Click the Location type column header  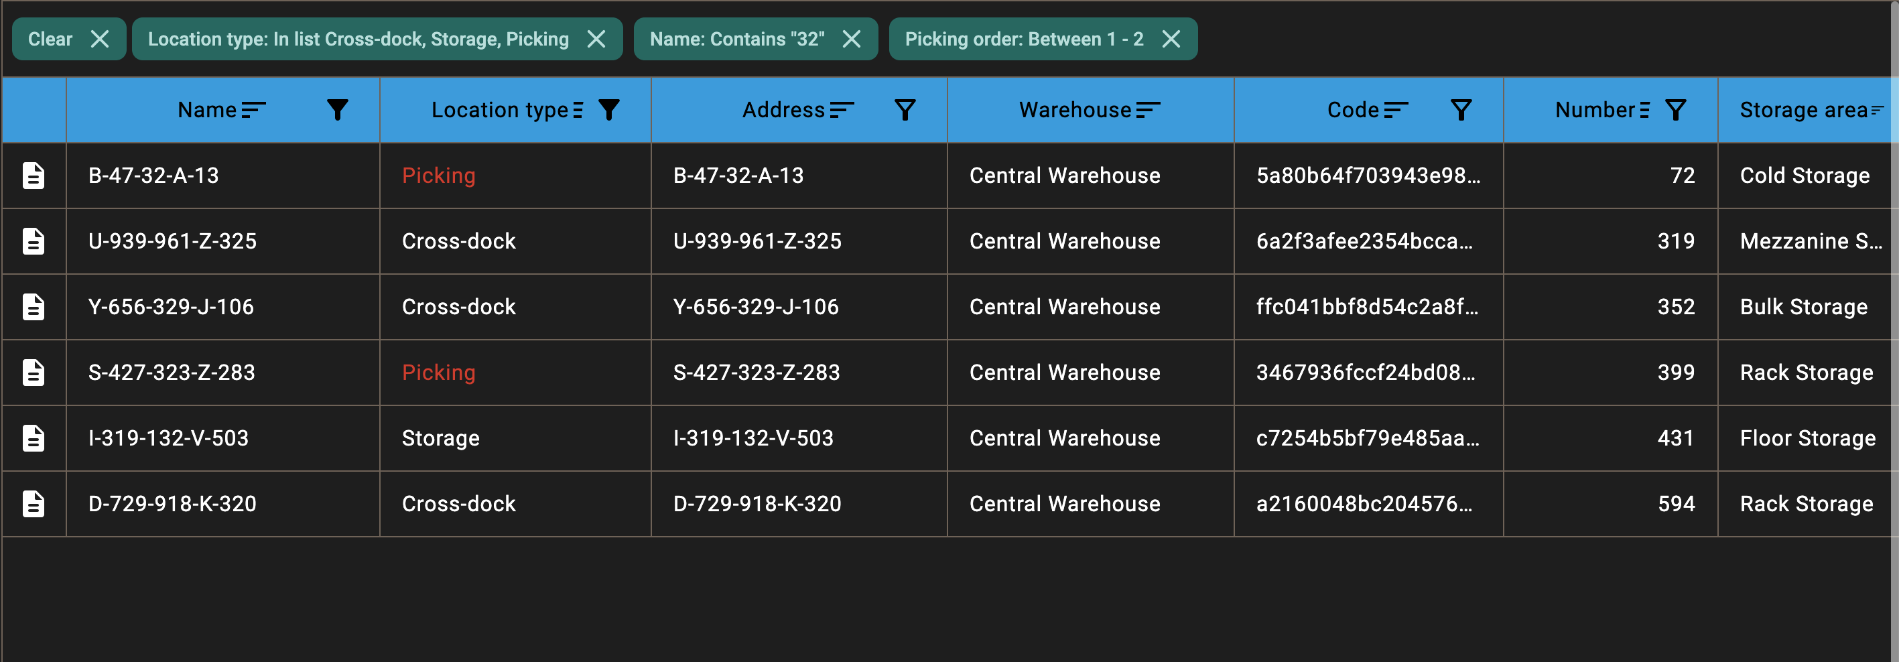coord(515,110)
